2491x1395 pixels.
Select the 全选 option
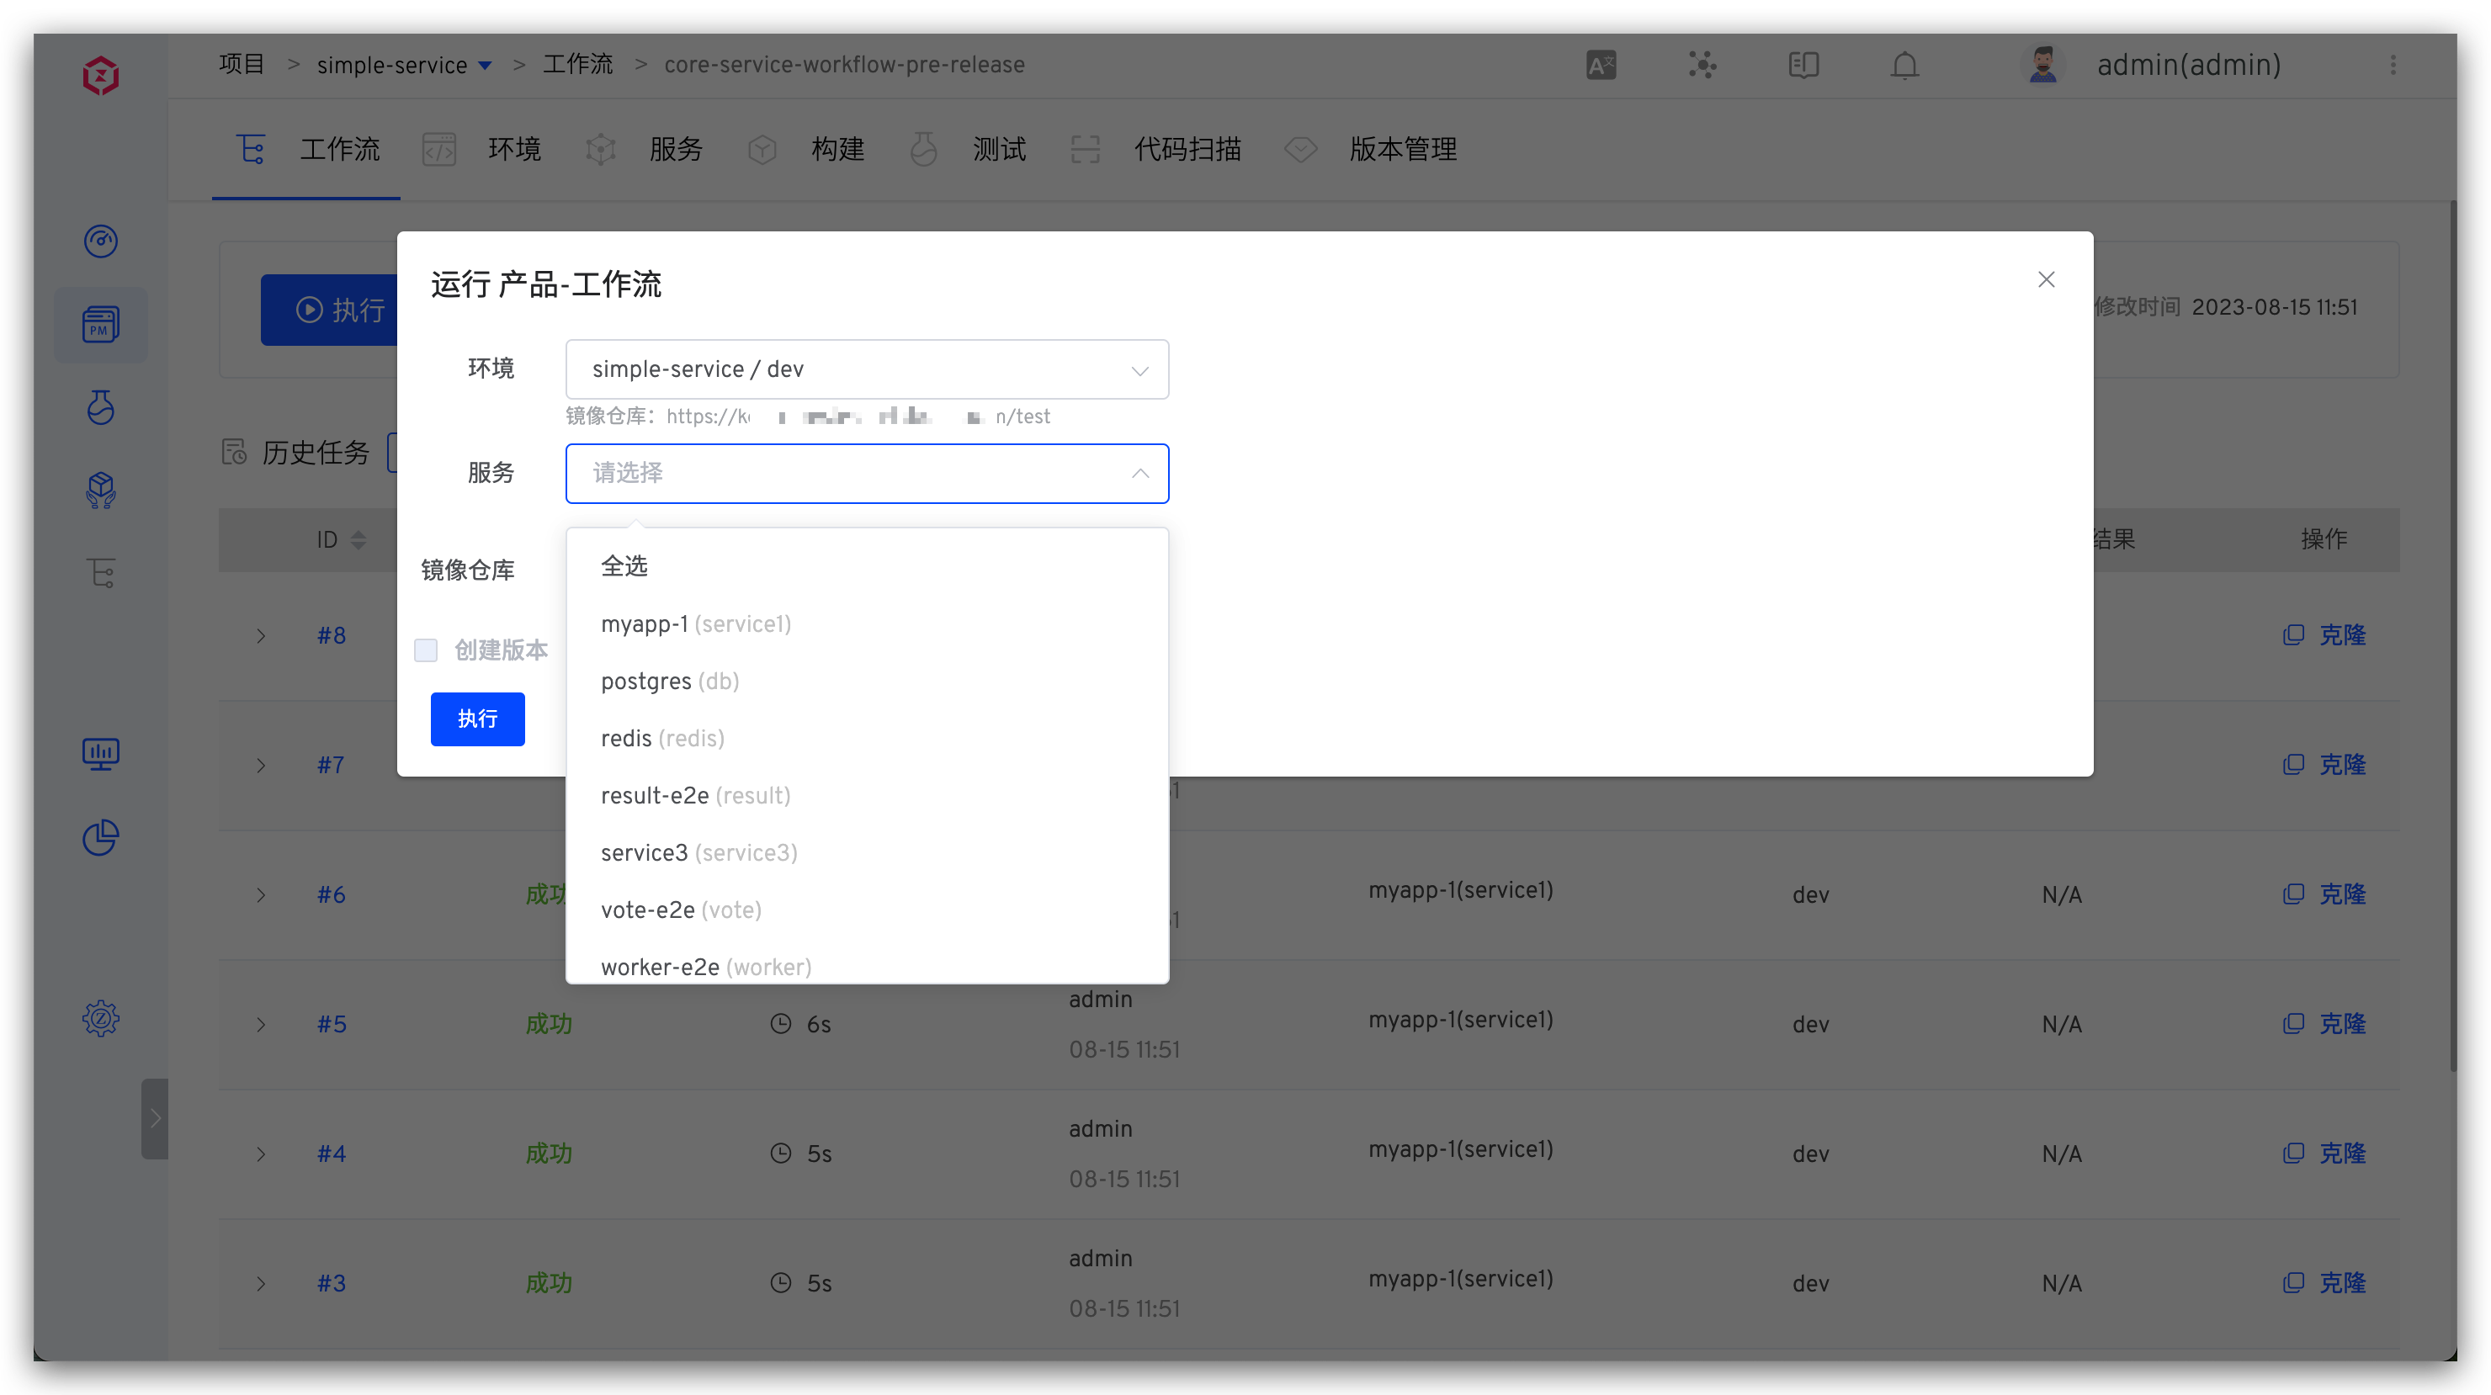[x=868, y=566]
